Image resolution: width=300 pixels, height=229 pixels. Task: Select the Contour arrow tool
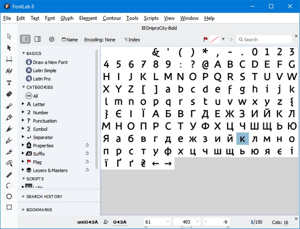[9, 47]
